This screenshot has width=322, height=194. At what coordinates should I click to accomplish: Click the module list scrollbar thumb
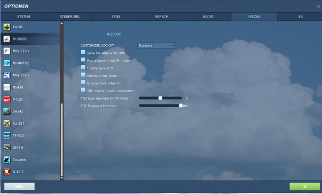click(x=61, y=139)
